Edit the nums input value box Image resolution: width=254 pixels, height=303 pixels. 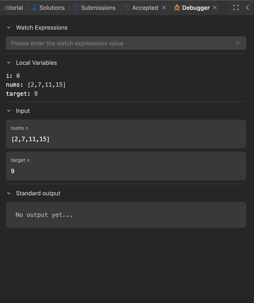[126, 139]
